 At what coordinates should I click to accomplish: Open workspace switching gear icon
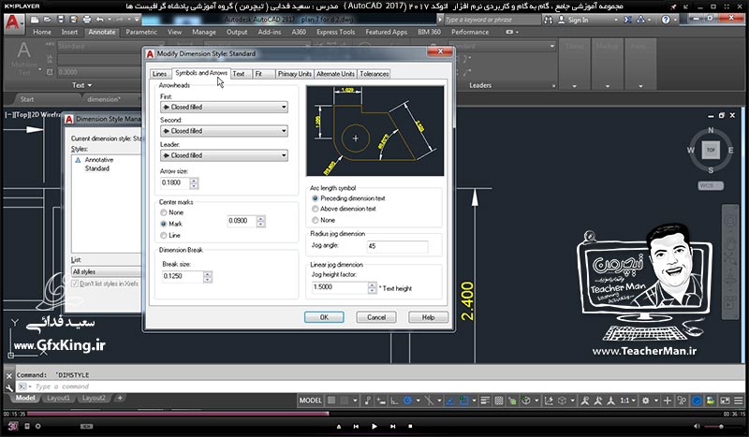(645, 401)
